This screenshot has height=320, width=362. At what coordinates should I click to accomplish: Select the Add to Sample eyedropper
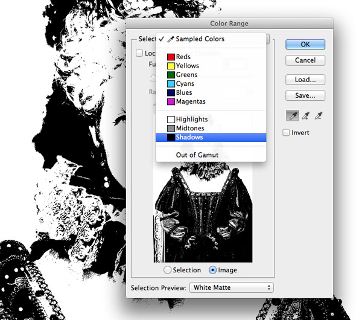coord(305,115)
